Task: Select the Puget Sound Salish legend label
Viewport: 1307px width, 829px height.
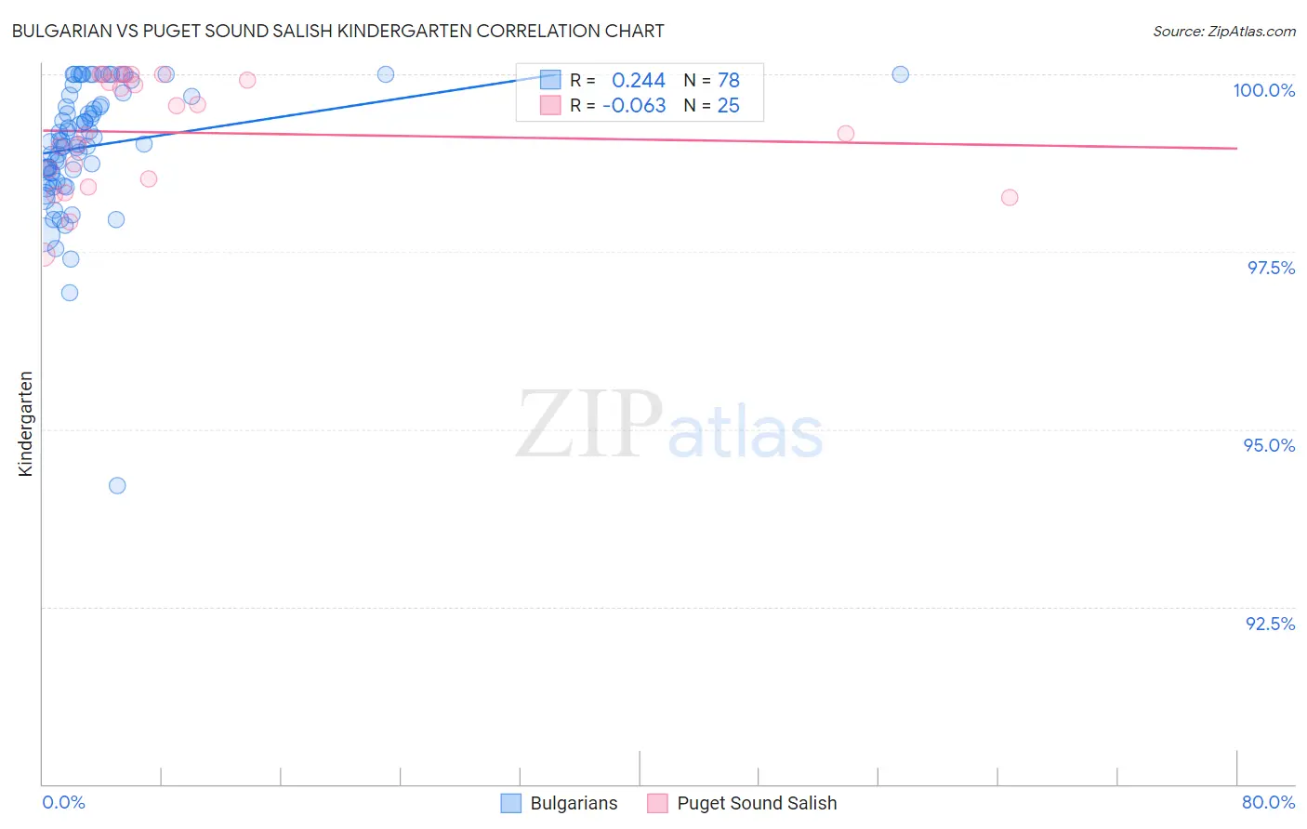Action: (757, 803)
